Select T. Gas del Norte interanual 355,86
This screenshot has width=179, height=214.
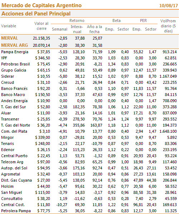[79, 125]
